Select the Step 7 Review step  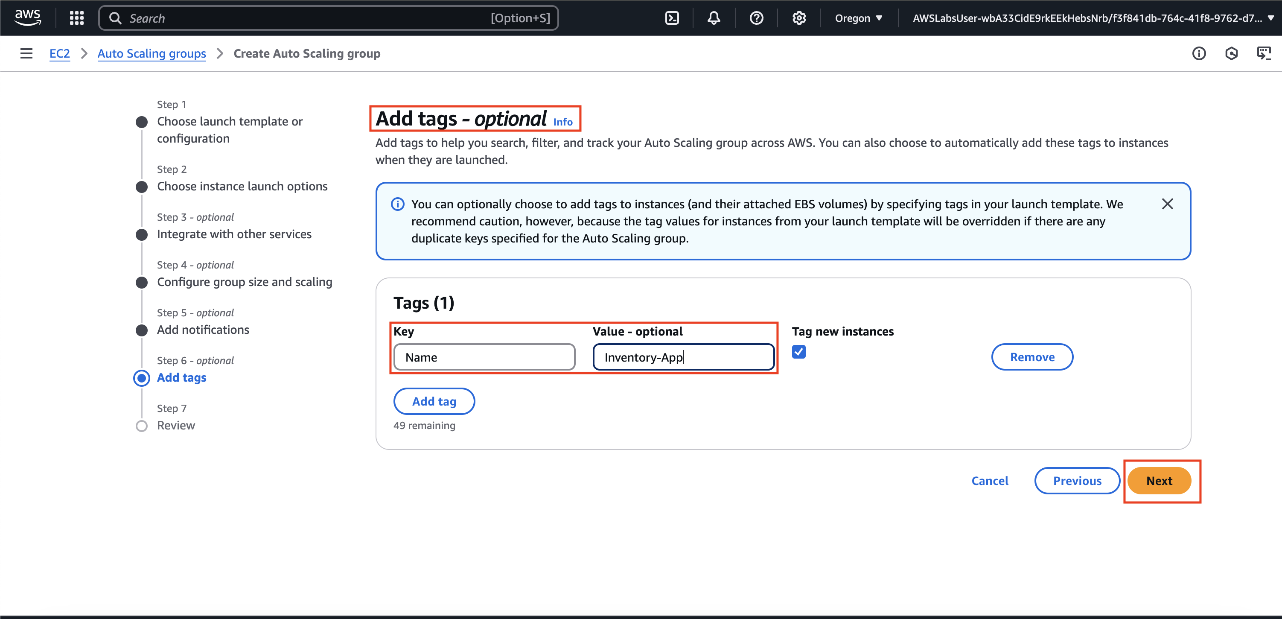coord(176,425)
